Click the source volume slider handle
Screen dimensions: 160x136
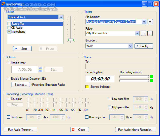[x=71, y=40]
